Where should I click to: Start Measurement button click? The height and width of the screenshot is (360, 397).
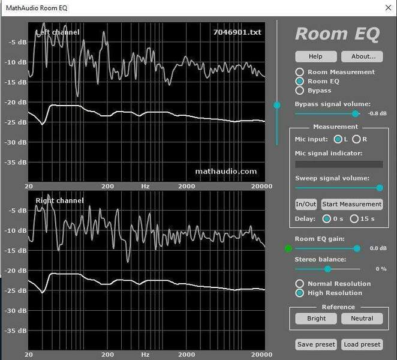352,204
